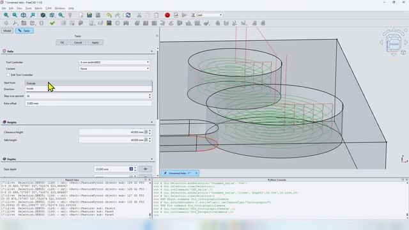Close the Unnamed helix document tab
Screen dimensions: 409x230
(x=196, y=173)
